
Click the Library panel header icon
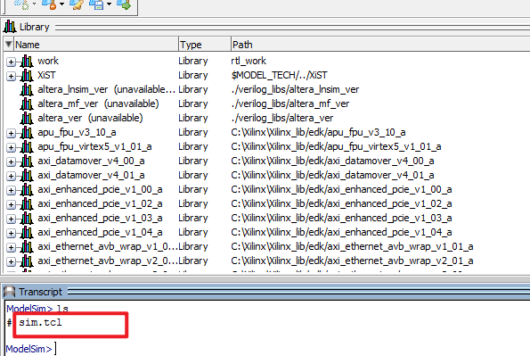click(x=10, y=27)
